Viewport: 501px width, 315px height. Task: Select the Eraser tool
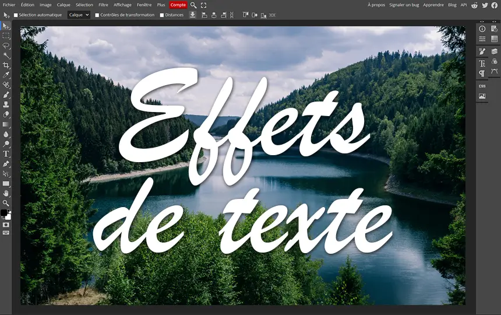coord(6,114)
